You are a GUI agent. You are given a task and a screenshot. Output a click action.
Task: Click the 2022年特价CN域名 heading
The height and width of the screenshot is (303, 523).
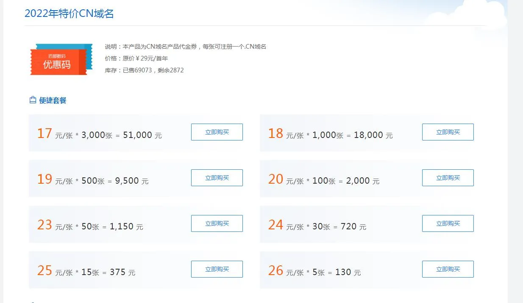point(69,14)
